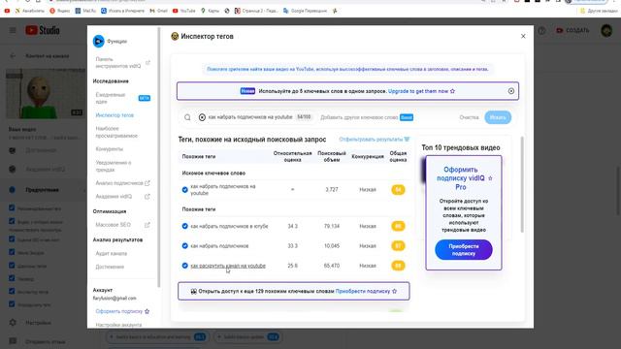Click the external link icon next to Панель инструментов
Image resolution: width=621 pixels, height=349 pixels.
pos(147,62)
